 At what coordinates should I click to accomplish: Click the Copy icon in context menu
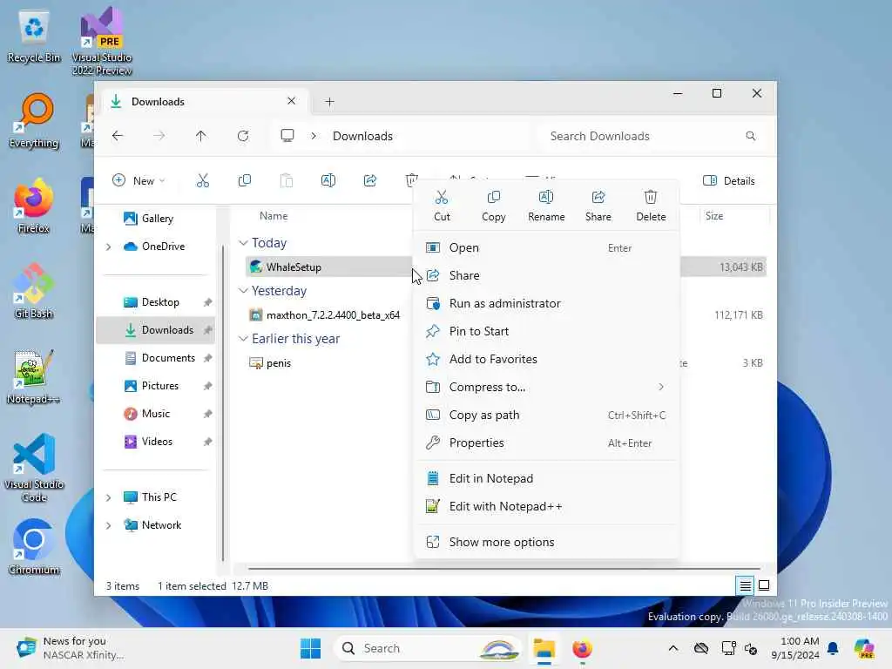click(x=493, y=198)
